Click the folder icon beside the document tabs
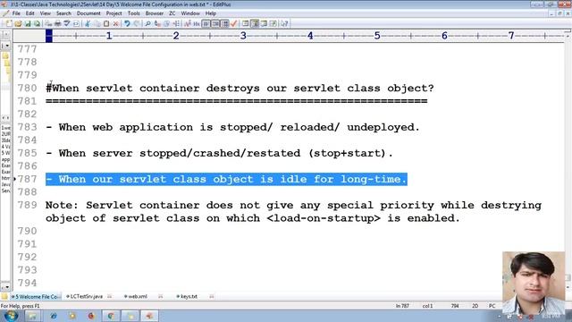The height and width of the screenshot is (322, 572). click(4, 296)
